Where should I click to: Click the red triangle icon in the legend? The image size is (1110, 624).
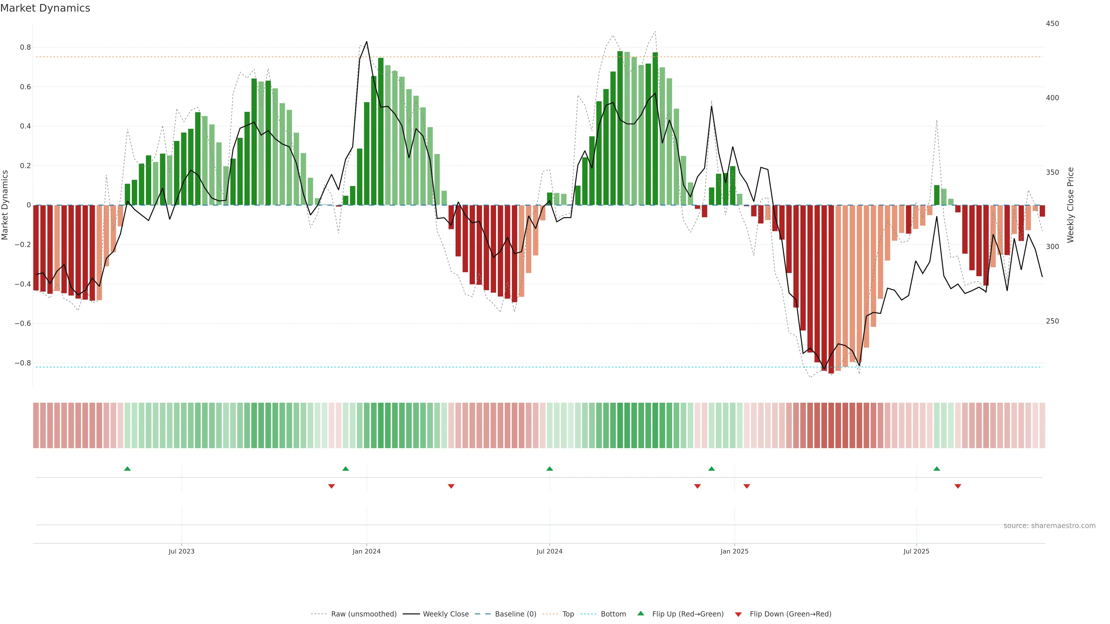[738, 614]
